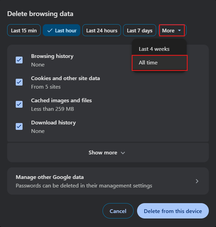
Task: Uncheck the Browsing history checkbox
Action: [x=19, y=60]
